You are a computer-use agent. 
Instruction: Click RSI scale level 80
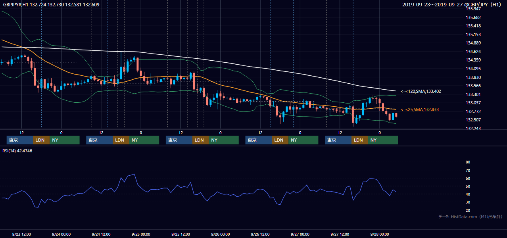468,162
